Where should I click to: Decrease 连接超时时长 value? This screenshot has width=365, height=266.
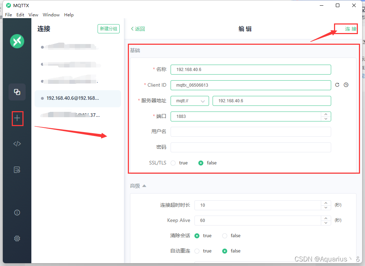(326, 207)
